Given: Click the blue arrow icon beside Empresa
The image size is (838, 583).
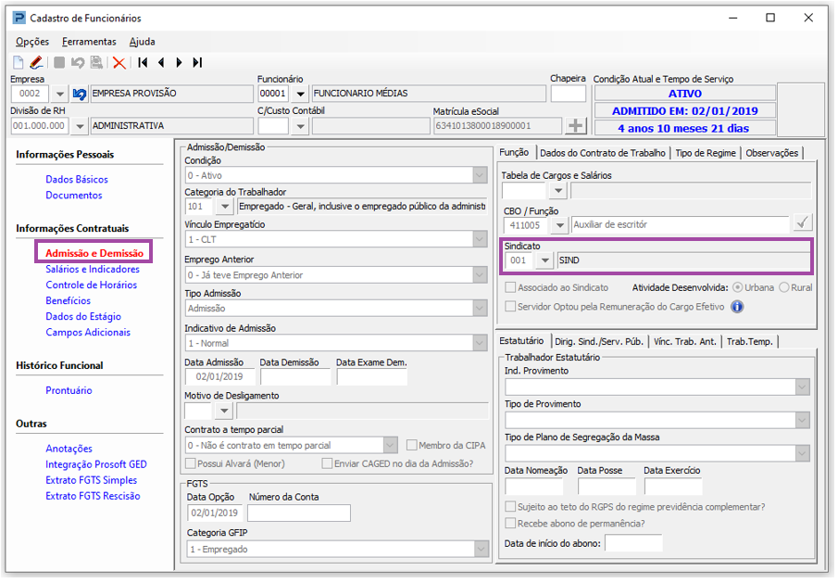Looking at the screenshot, I should (x=80, y=94).
